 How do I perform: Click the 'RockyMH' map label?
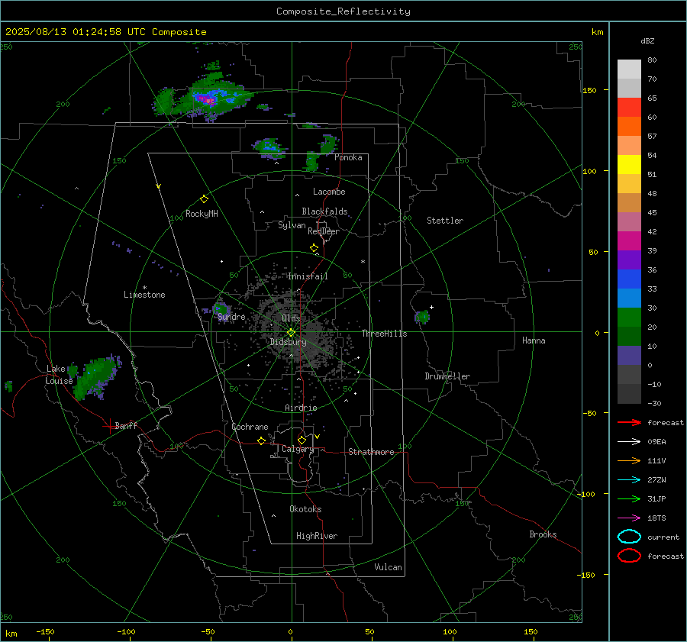202,214
